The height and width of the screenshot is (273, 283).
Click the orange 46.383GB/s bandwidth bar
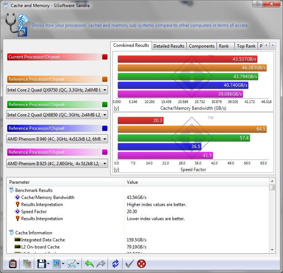tap(192, 68)
